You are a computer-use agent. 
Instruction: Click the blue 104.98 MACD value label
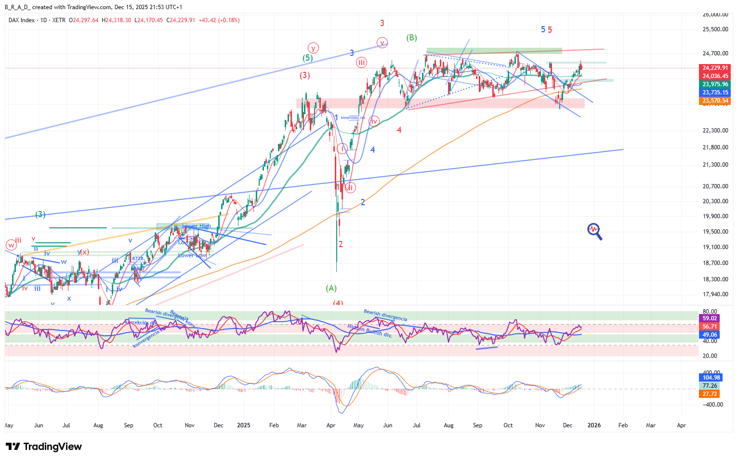coord(711,378)
